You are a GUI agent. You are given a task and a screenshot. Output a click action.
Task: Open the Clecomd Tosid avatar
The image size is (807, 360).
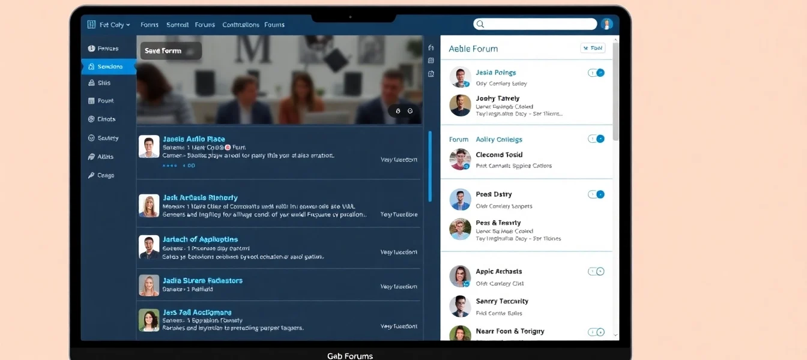pyautogui.click(x=460, y=159)
